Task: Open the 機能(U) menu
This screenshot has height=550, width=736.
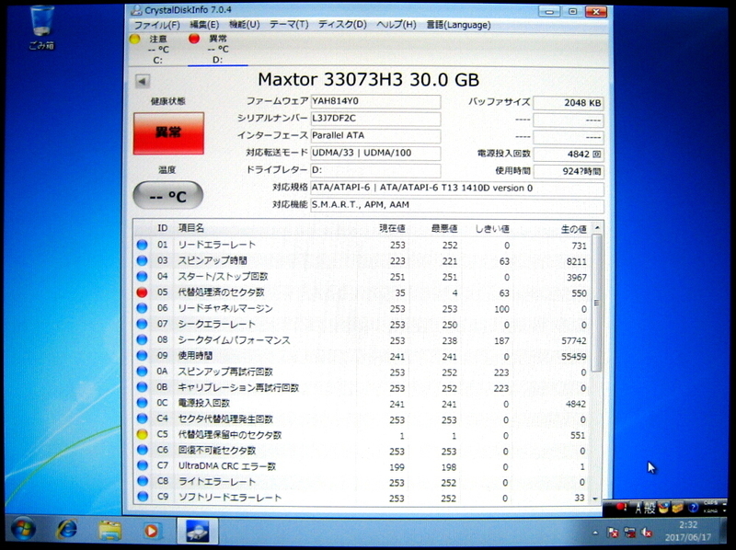Action: (244, 25)
